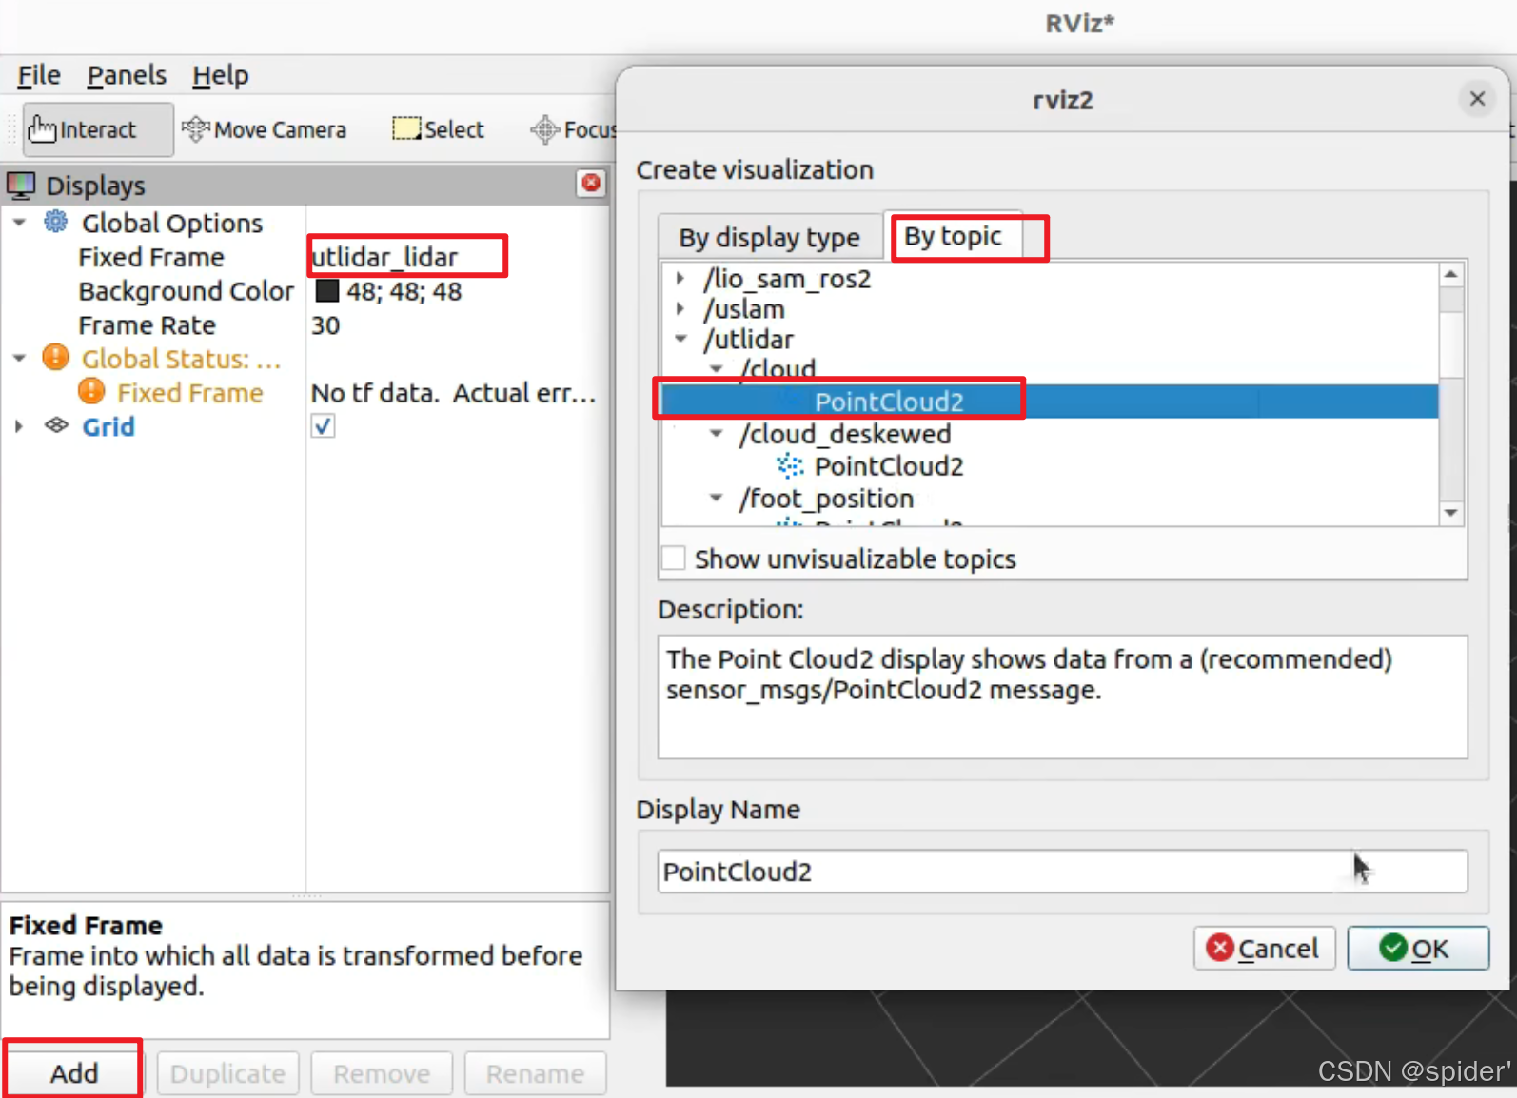Screen dimensions: 1517x1098
Task: Collapse the /foot_position topic node
Action: [x=717, y=498]
